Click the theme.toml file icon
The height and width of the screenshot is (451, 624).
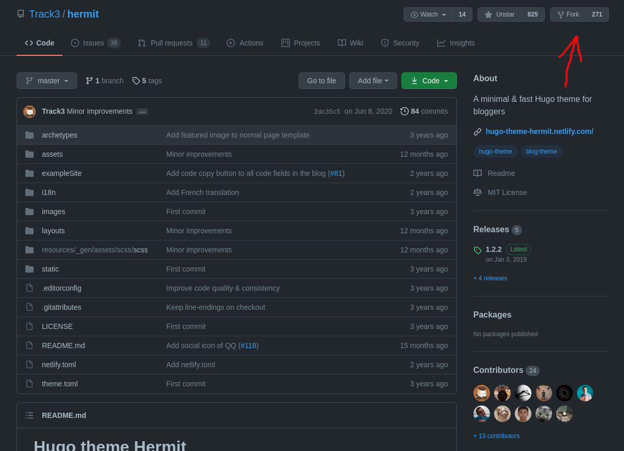pos(29,384)
